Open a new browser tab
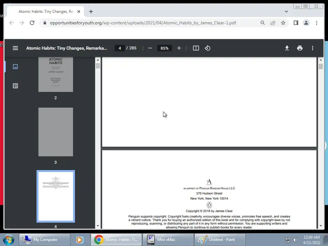This screenshot has height=246, width=328. (91, 12)
